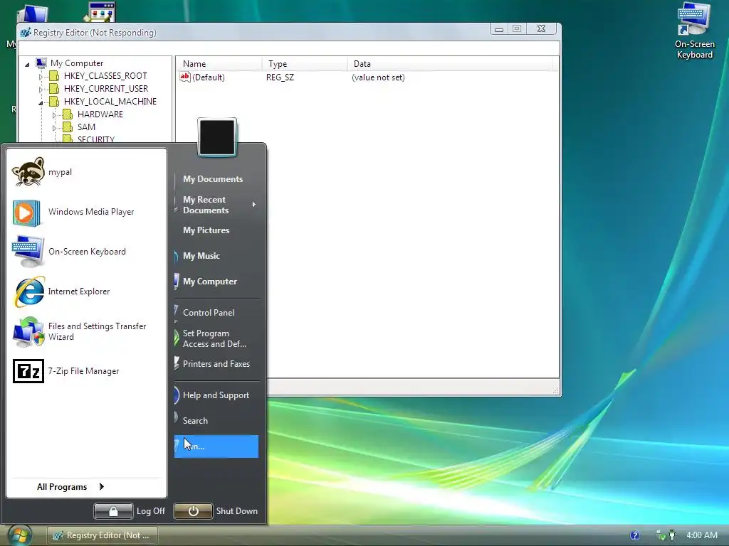Select My Computer root in registry tree
This screenshot has height=546, width=729.
77,63
